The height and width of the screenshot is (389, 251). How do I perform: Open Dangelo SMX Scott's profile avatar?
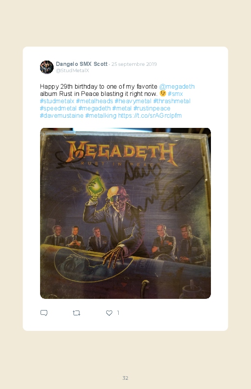[x=47, y=67]
